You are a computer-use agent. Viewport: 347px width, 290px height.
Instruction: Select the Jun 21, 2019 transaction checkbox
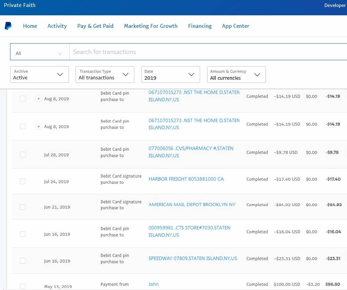pos(23,207)
